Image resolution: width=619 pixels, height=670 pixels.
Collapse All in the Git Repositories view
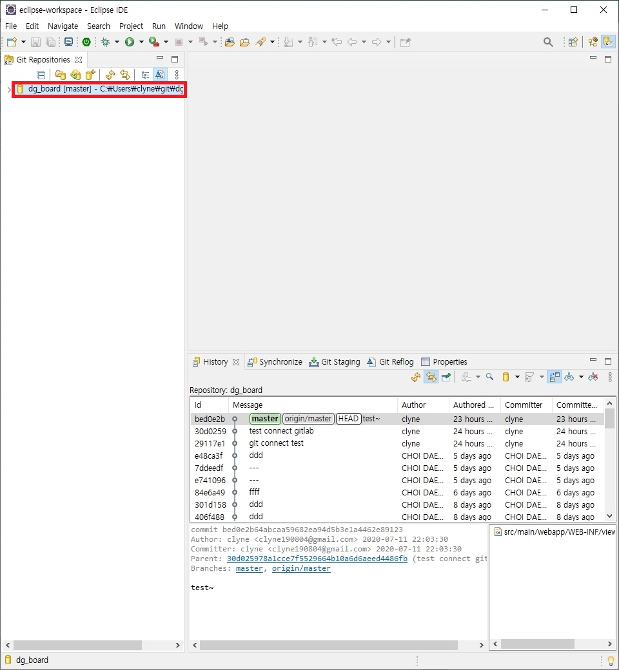pyautogui.click(x=41, y=75)
